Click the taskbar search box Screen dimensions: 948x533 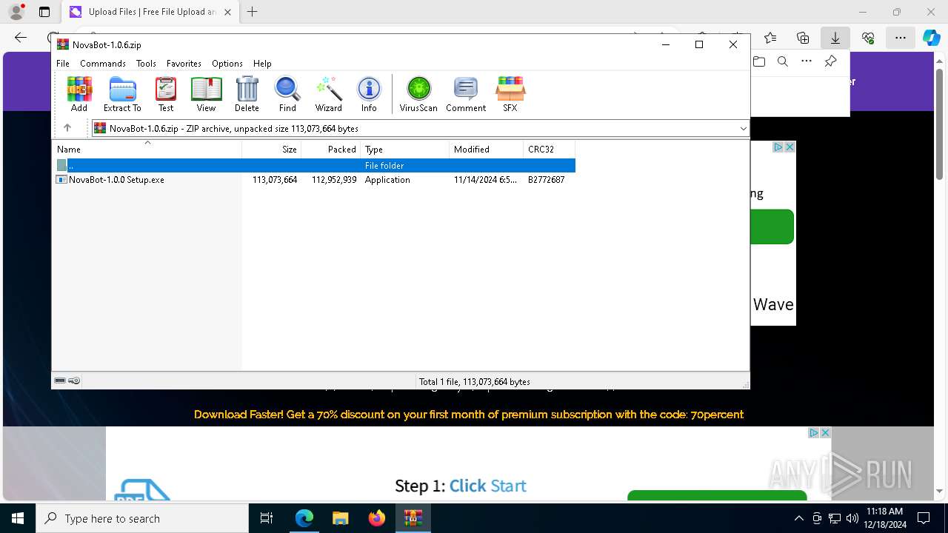(142, 518)
